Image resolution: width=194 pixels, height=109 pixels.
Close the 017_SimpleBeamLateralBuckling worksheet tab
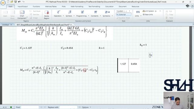pyautogui.click(x=71, y=25)
